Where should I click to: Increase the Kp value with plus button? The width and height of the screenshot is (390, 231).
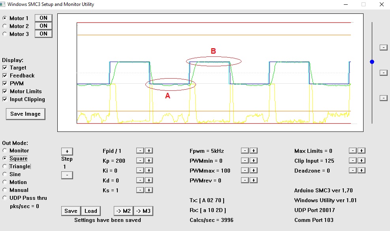[149, 161]
